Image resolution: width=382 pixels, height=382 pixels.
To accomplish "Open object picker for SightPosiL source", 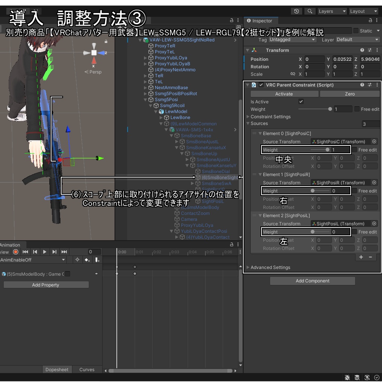I will (x=374, y=223).
